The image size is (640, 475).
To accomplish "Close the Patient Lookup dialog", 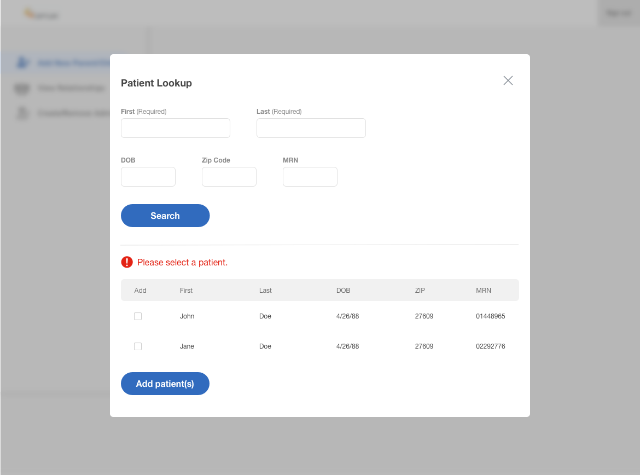I will pos(508,81).
